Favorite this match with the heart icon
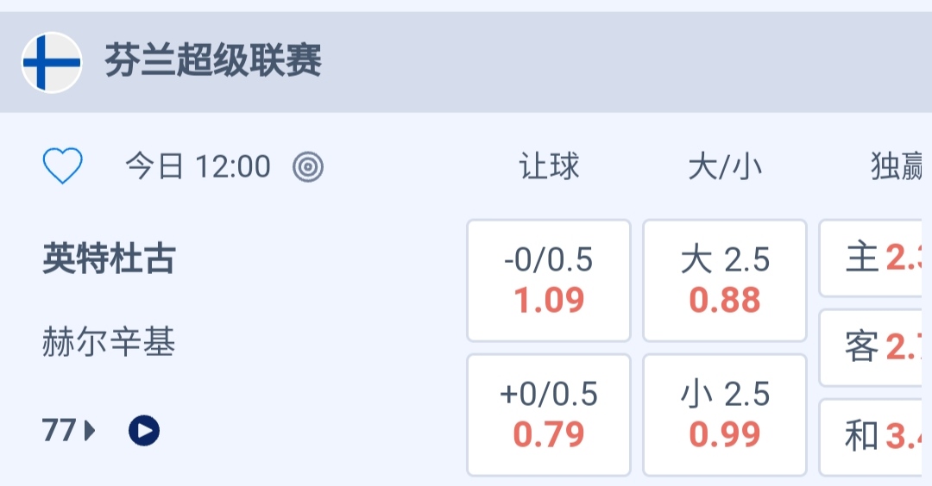 pyautogui.click(x=63, y=166)
